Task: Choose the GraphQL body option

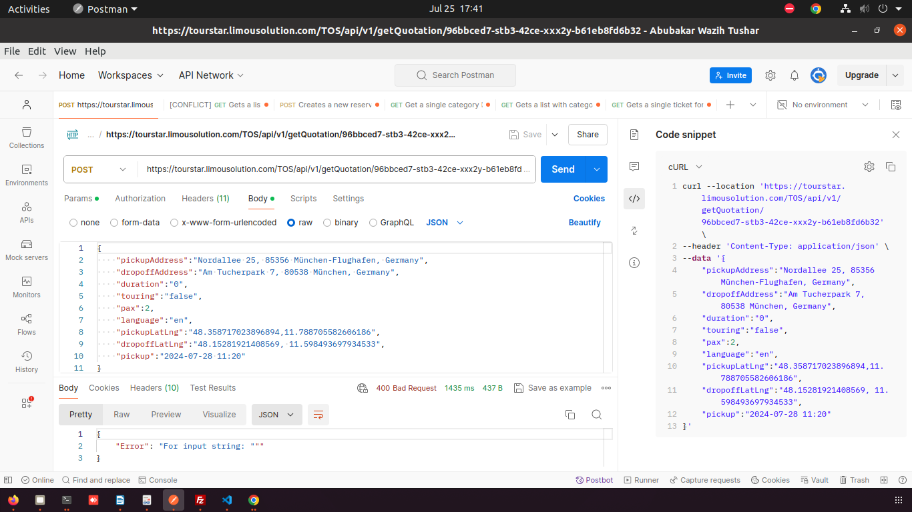Action: tap(373, 223)
